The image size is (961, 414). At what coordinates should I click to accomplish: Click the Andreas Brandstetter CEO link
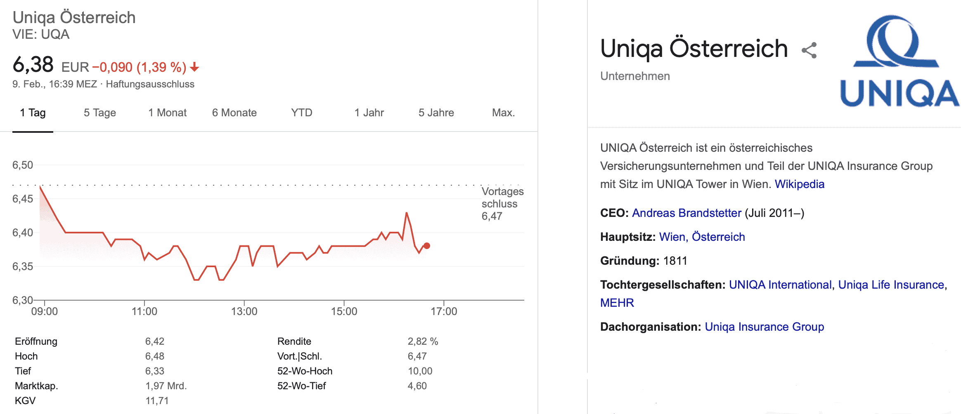click(x=686, y=213)
